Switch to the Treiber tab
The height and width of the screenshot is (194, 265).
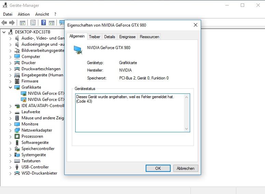[94, 37]
